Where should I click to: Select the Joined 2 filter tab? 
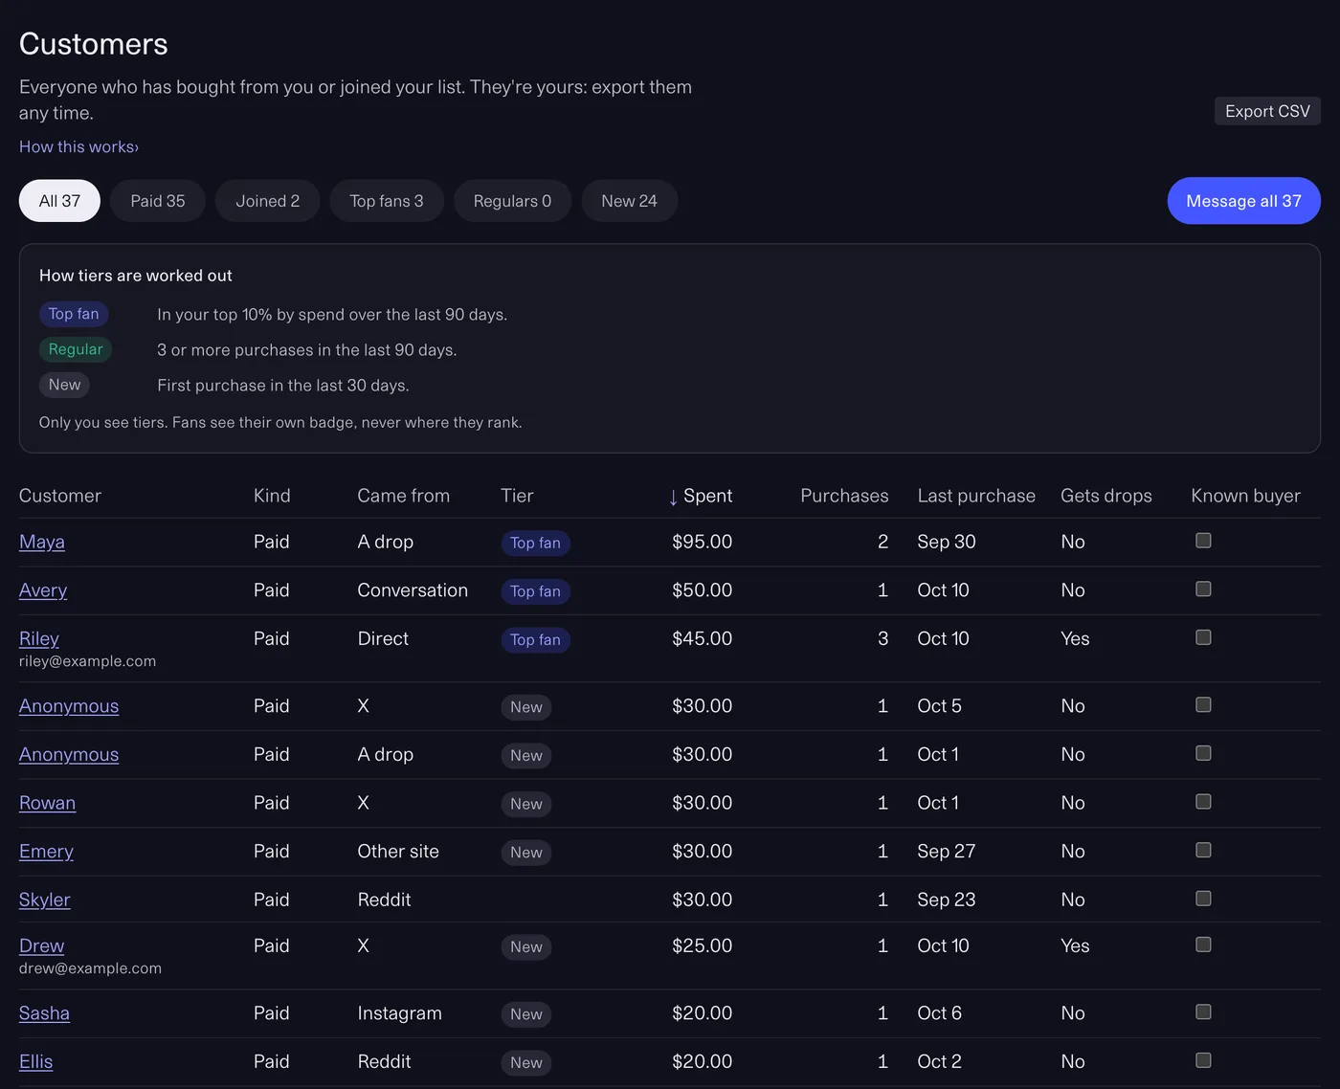point(268,201)
